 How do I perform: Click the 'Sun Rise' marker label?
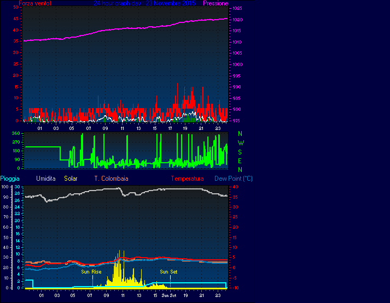(91, 272)
